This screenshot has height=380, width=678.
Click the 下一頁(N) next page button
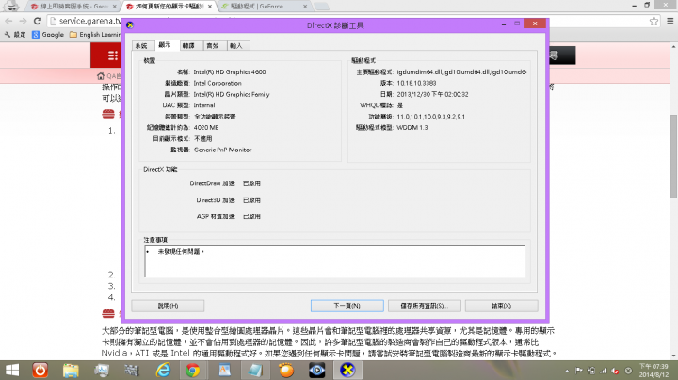(x=347, y=306)
